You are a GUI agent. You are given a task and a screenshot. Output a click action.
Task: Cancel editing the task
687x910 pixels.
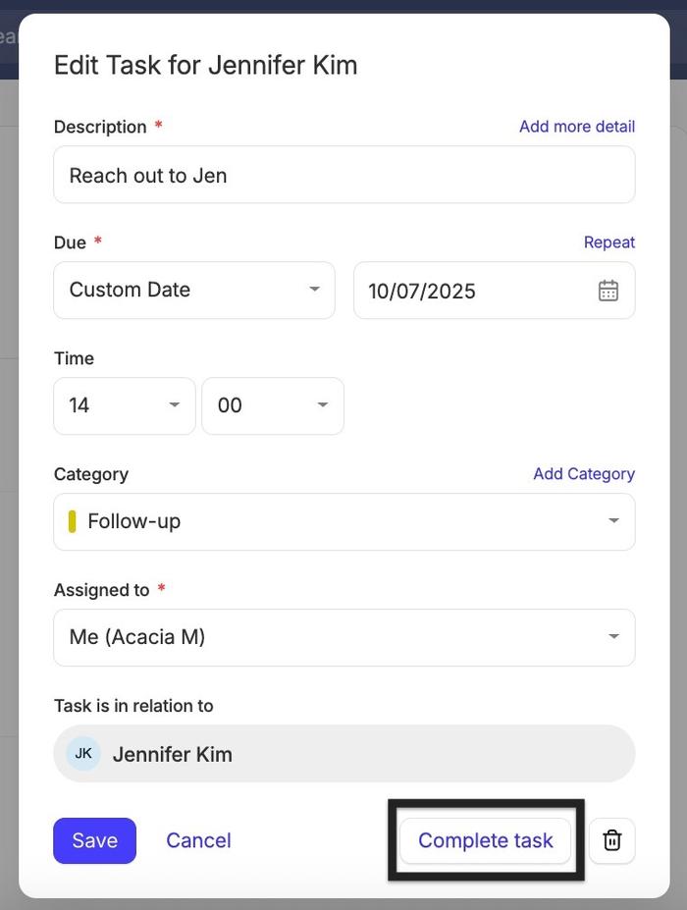click(x=198, y=840)
